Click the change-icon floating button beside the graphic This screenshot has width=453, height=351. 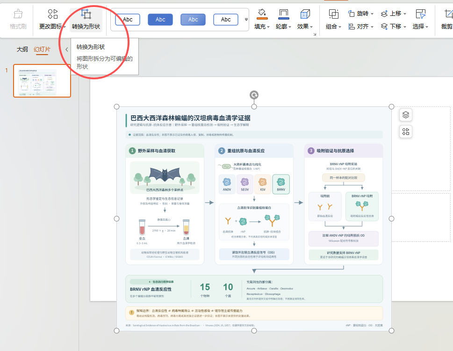tap(406, 132)
